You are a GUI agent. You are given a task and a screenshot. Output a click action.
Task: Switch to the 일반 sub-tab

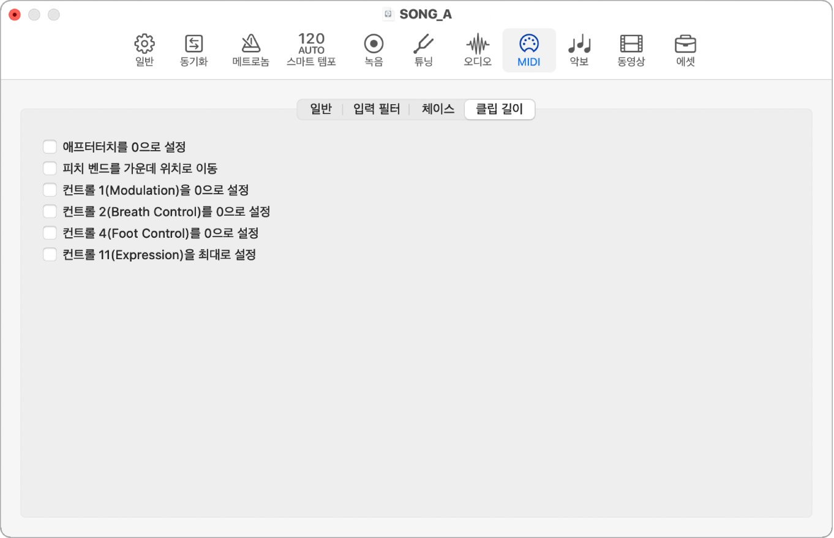click(x=320, y=110)
